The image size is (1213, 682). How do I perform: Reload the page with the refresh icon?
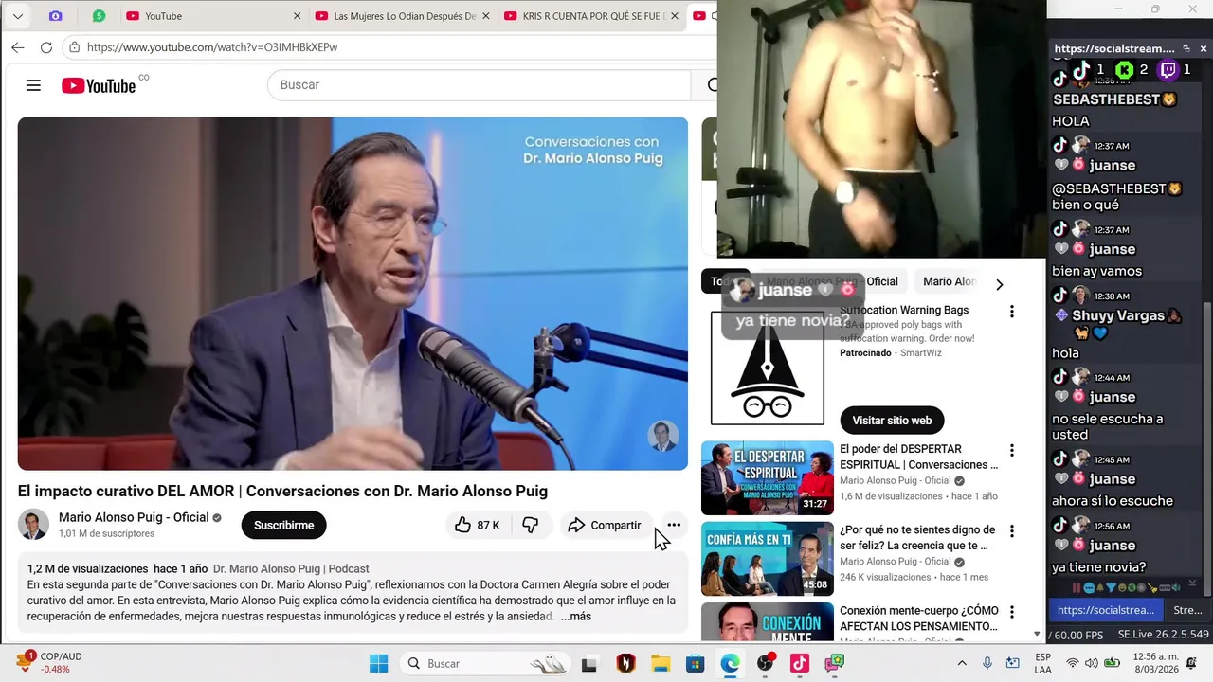[45, 47]
